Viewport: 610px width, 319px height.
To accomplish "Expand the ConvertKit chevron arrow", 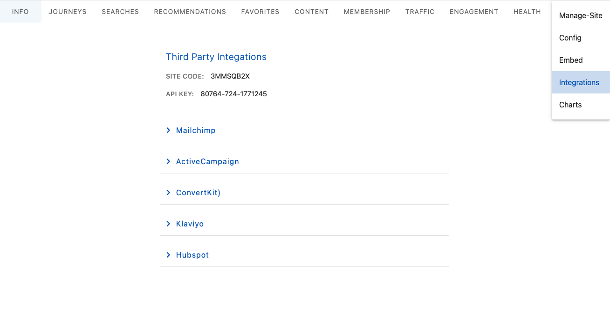I will point(168,193).
